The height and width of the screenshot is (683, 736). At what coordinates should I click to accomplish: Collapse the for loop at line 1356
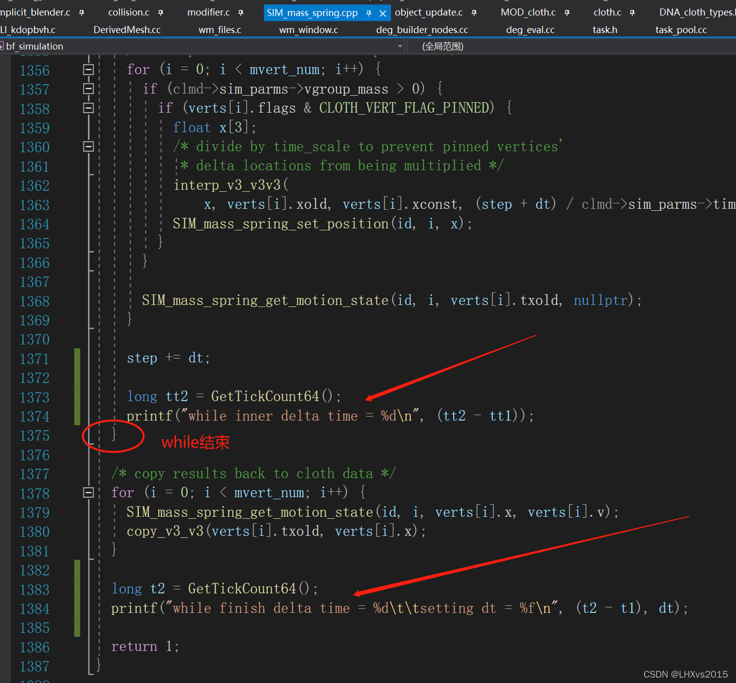tap(88, 70)
